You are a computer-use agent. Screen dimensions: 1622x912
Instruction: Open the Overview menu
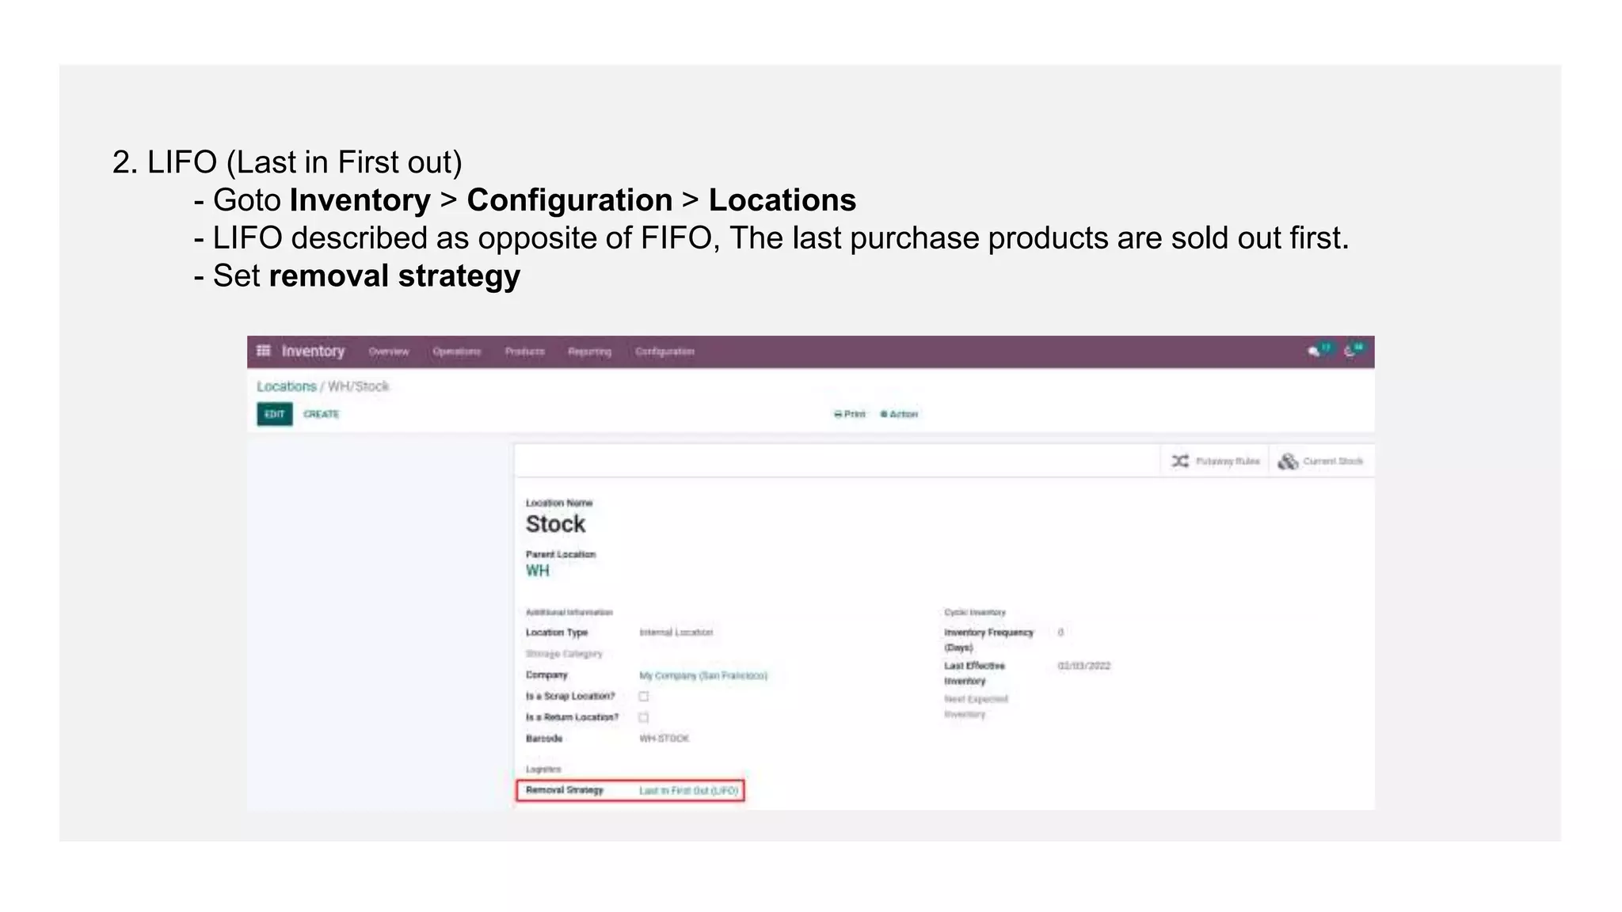(x=389, y=351)
